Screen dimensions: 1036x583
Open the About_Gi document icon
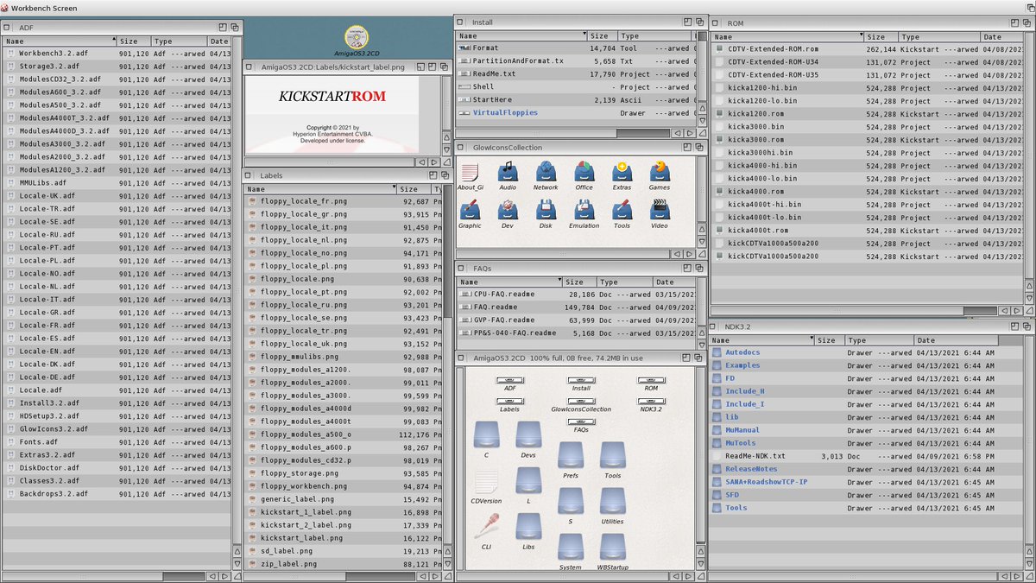coord(470,172)
